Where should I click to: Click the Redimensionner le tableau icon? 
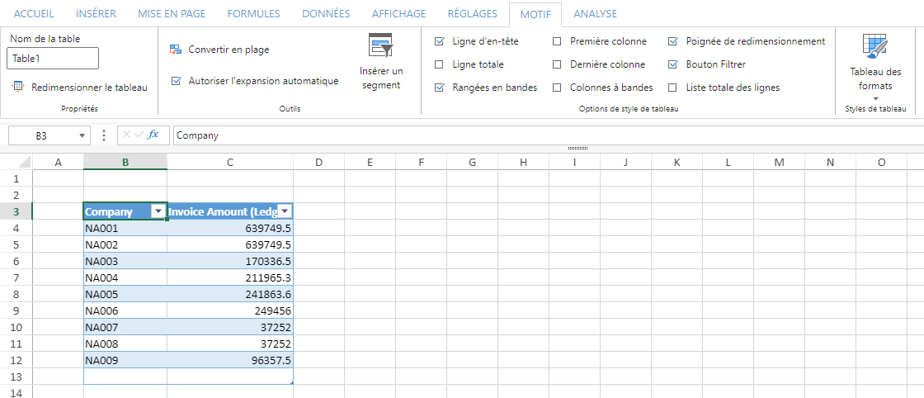tap(18, 88)
